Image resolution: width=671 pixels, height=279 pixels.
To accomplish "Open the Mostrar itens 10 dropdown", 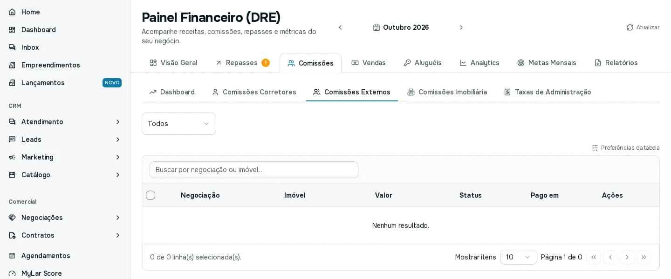I will tap(519, 257).
